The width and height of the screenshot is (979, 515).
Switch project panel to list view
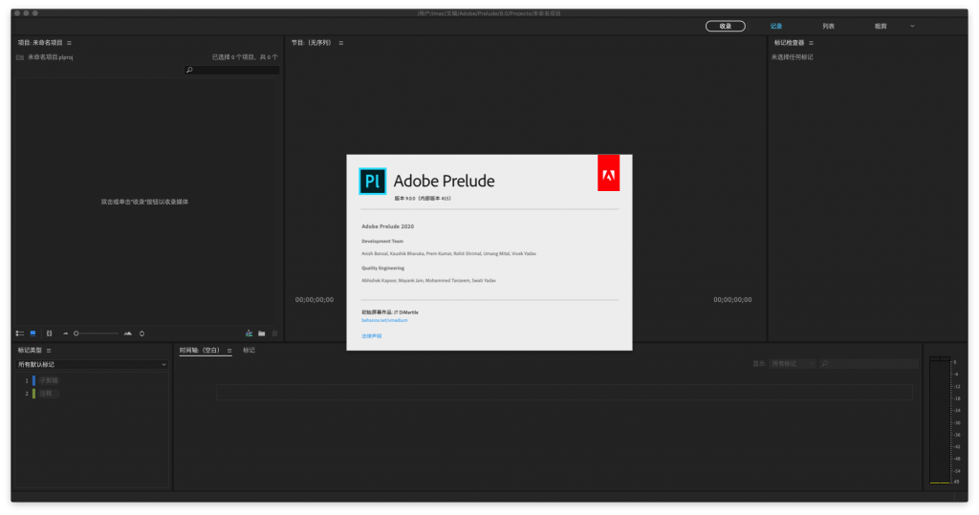(20, 334)
